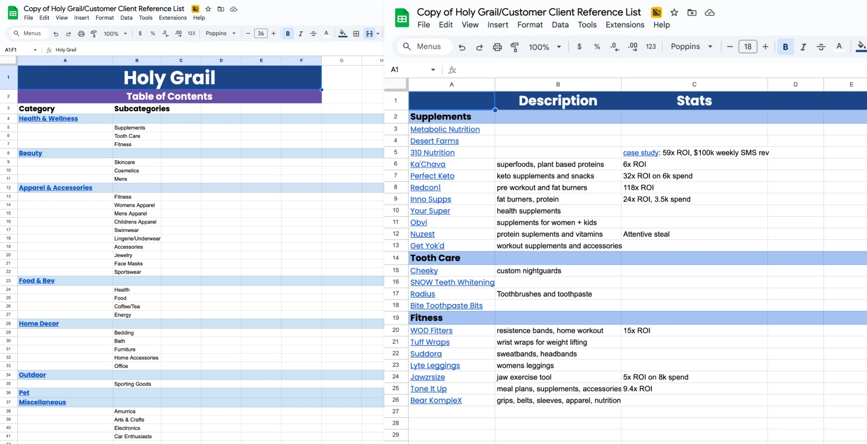This screenshot has width=867, height=444.
Task: Open the Poppins font dropdown in right toolbar
Action: click(x=691, y=47)
